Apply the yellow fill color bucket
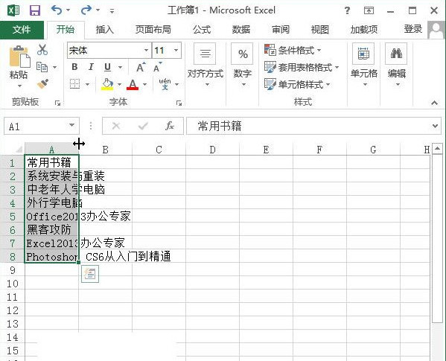 (x=107, y=84)
